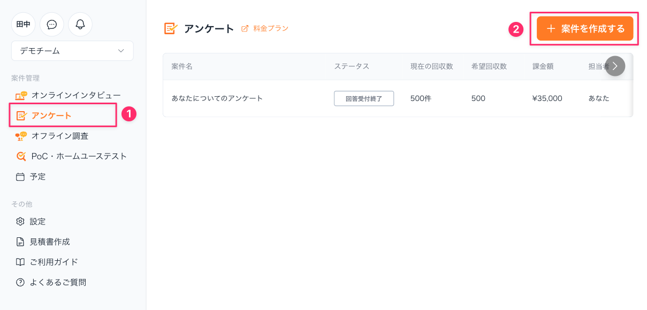
Task: Click the 案件名 column header
Action: 182,66
